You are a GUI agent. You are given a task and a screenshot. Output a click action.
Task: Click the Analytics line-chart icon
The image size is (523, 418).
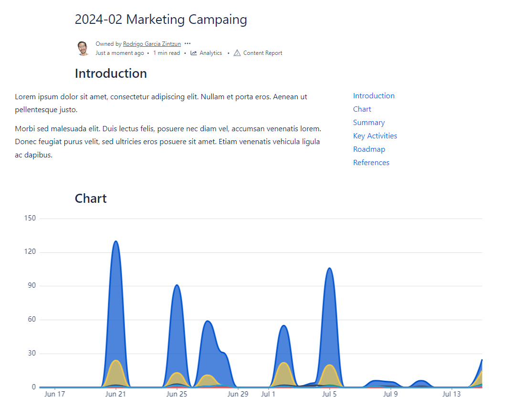194,53
